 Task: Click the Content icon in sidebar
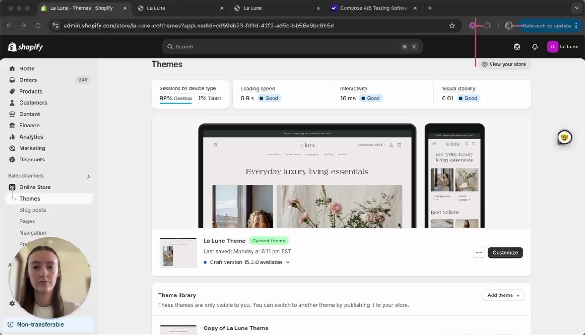12,114
